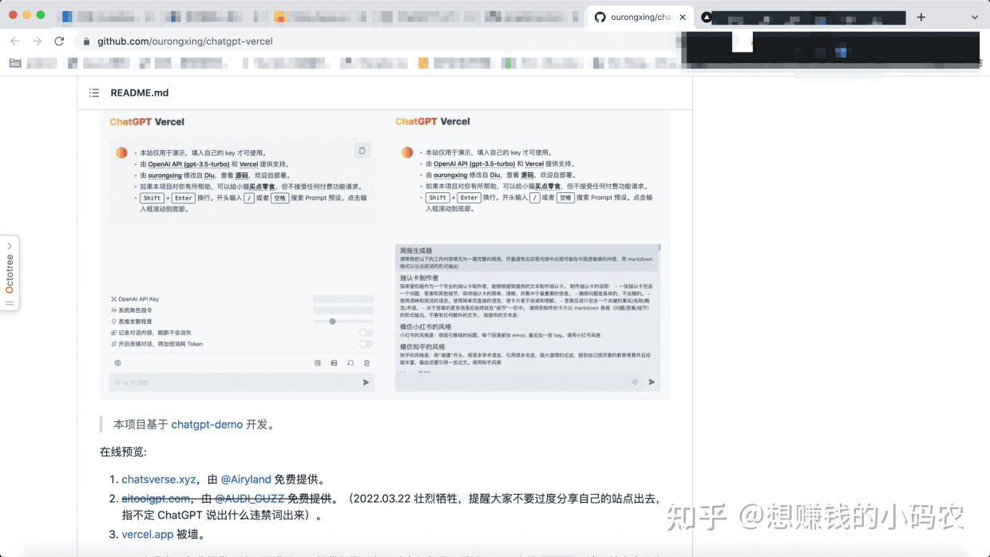Toggle 开启连续对话 switch

click(366, 344)
